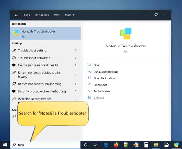Image resolution: width=182 pixels, height=149 pixels.
Task: Click wrench icon beside Available Recommended
Action: [14, 99]
